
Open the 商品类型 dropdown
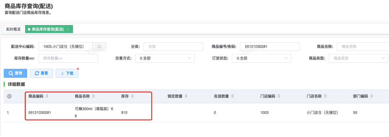[358, 58]
